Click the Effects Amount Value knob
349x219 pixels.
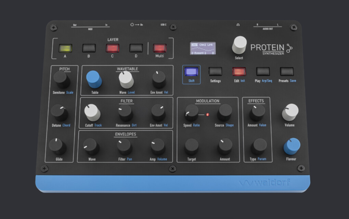(257, 113)
